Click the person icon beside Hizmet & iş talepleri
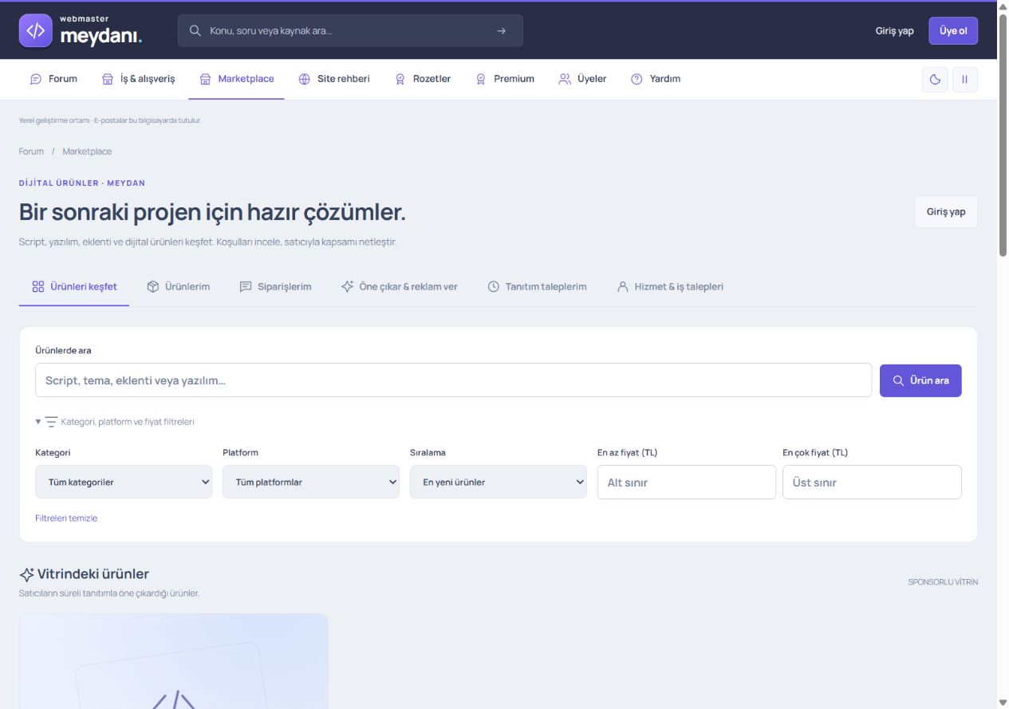 623,286
